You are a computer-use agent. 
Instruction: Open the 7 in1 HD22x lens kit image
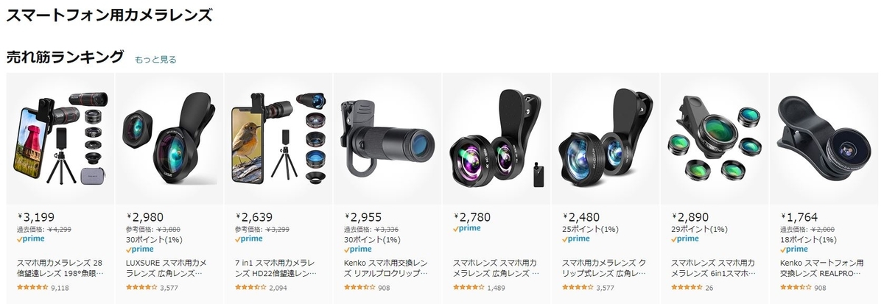coord(278,138)
